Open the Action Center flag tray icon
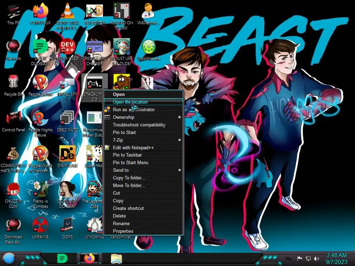This screenshot has height=266, width=355. click(300, 258)
